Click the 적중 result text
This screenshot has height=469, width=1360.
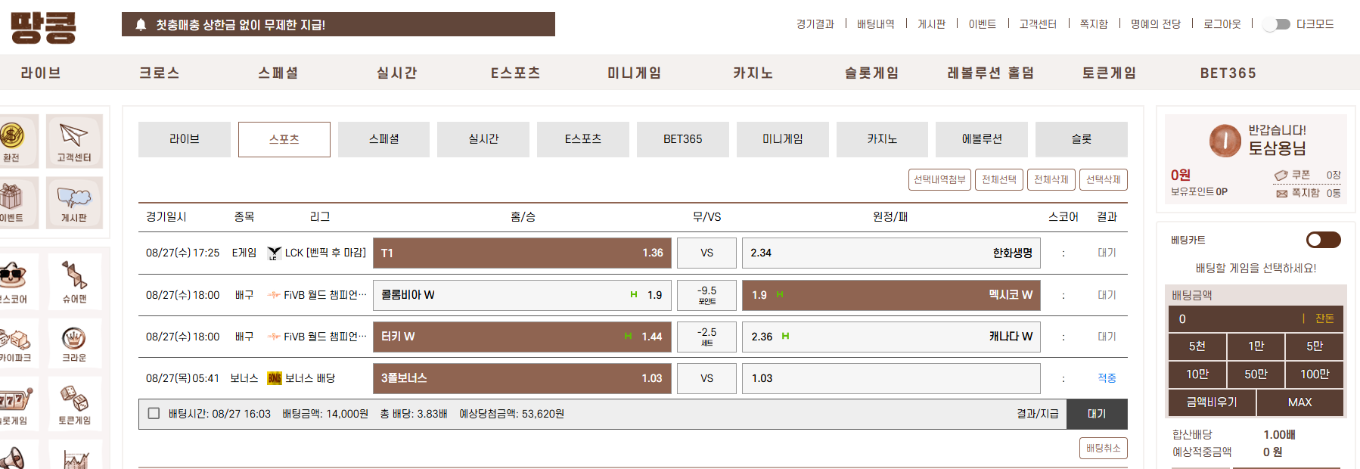(1107, 378)
